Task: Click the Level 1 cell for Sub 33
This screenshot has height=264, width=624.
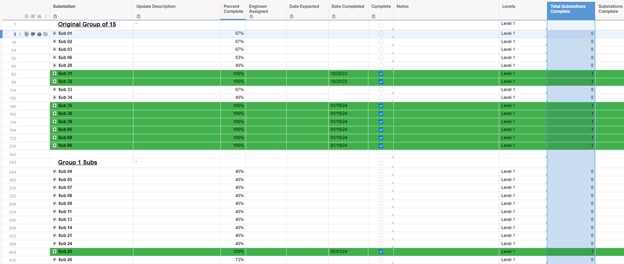Action: point(508,90)
